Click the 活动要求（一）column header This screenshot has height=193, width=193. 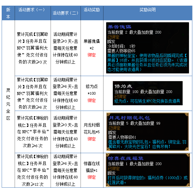(33, 13)
